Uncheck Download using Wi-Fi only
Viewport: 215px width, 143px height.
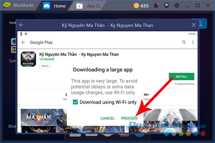tap(75, 102)
